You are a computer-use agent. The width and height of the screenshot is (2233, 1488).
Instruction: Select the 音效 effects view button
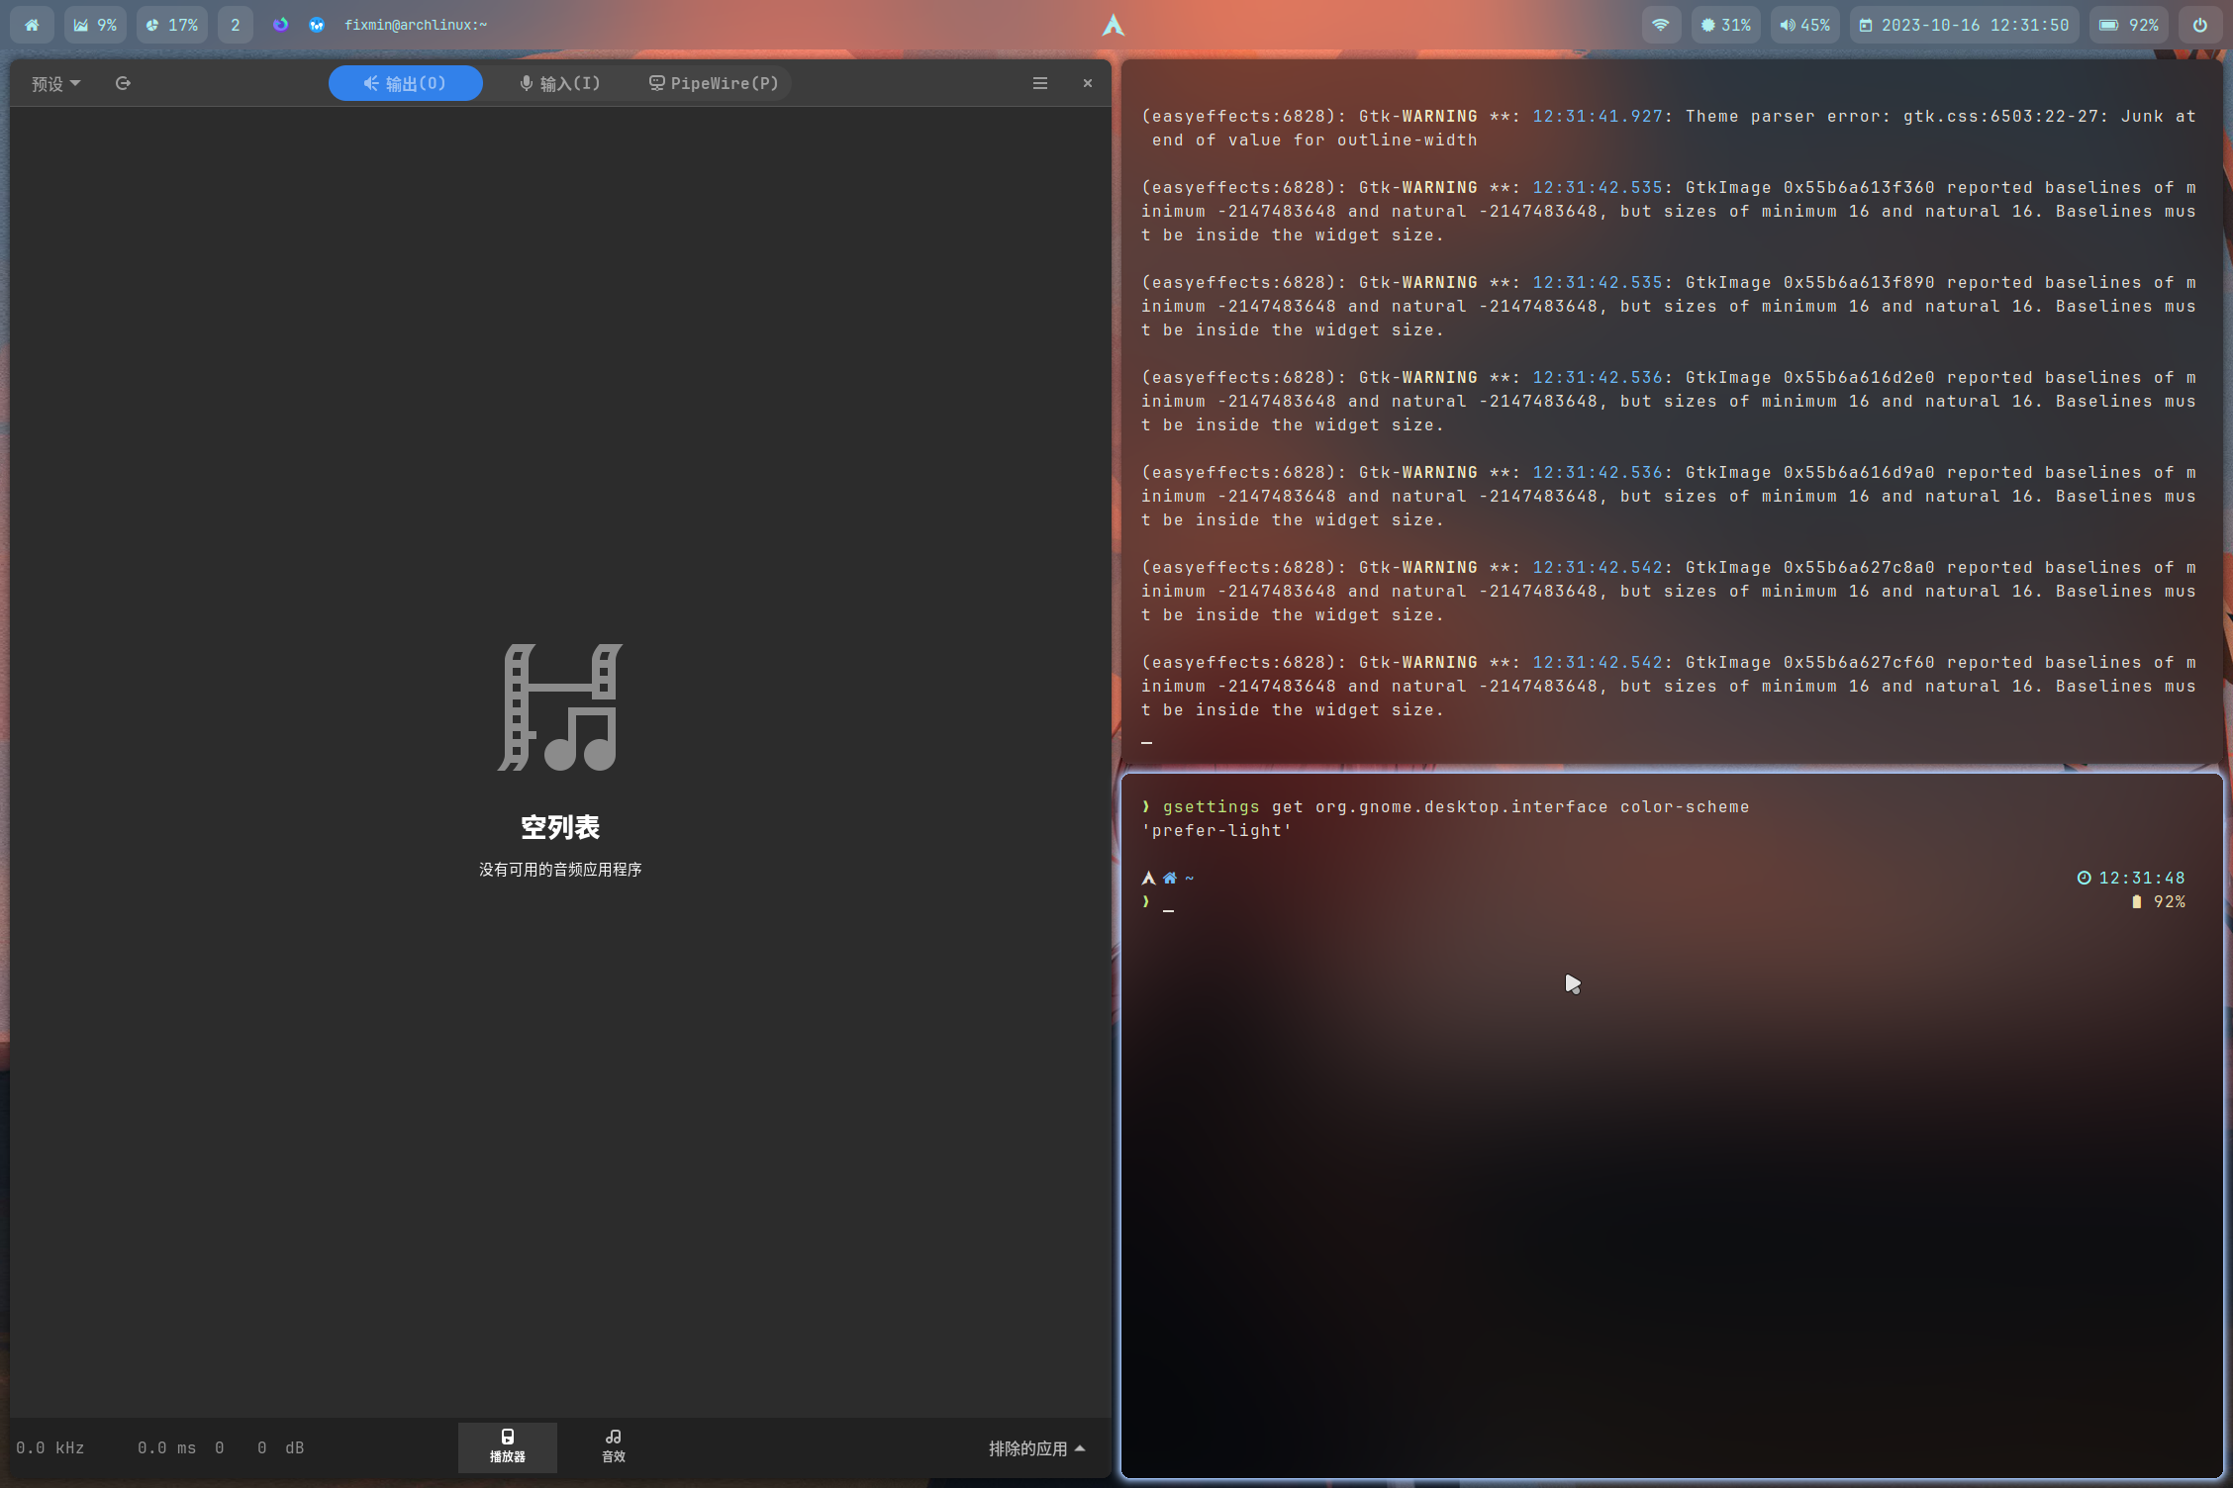(x=614, y=1446)
